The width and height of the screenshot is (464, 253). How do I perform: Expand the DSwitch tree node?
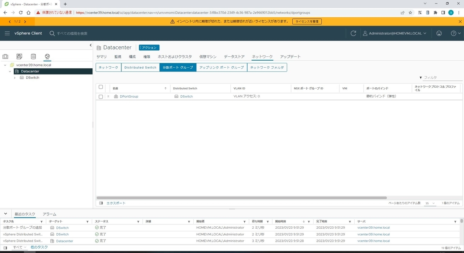pyautogui.click(x=15, y=78)
